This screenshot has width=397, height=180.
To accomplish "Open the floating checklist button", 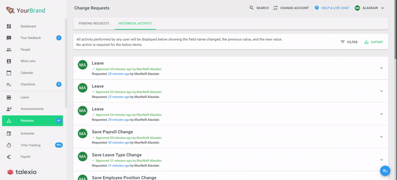I will click(385, 171).
